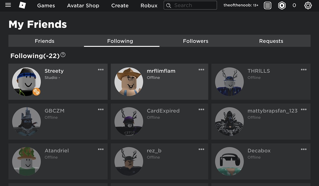Open the hamburger navigation menu
The width and height of the screenshot is (319, 186).
(8, 5)
